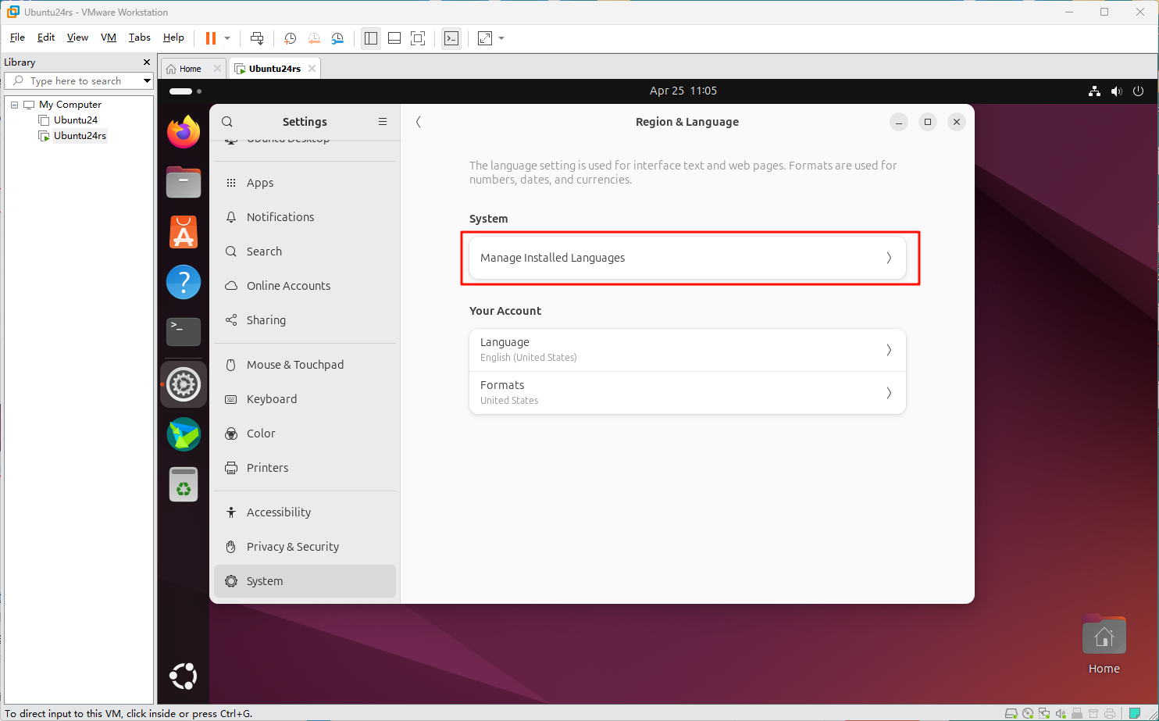This screenshot has width=1159, height=721.
Task: Open Help from the Ubuntu dock
Action: [x=184, y=282]
